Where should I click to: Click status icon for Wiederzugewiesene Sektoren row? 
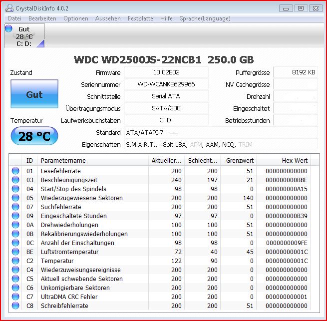point(15,198)
